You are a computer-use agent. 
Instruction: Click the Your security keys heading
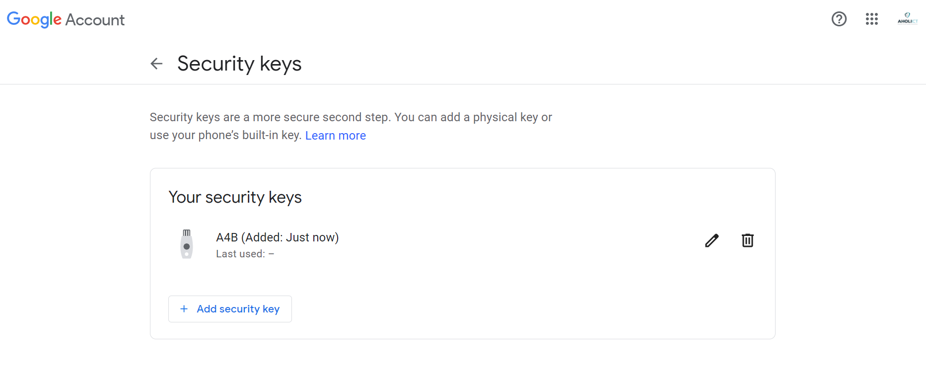(x=235, y=197)
